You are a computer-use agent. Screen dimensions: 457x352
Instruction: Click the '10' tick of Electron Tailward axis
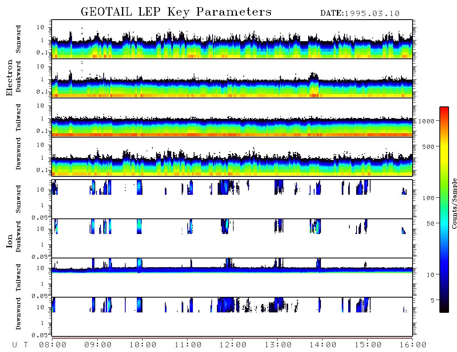coord(40,106)
